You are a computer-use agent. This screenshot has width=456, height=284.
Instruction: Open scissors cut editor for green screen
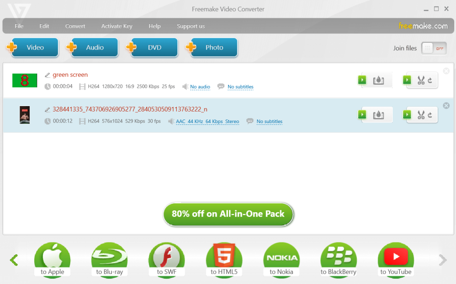[421, 80]
